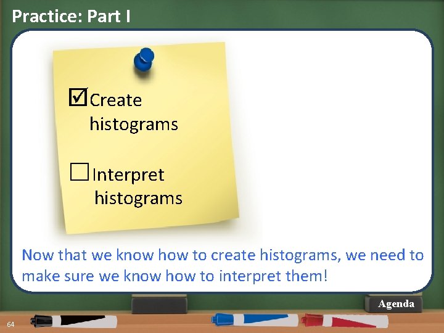The image size is (444, 333).
Task: Select the blue marker on the tray
Action: tap(255, 320)
